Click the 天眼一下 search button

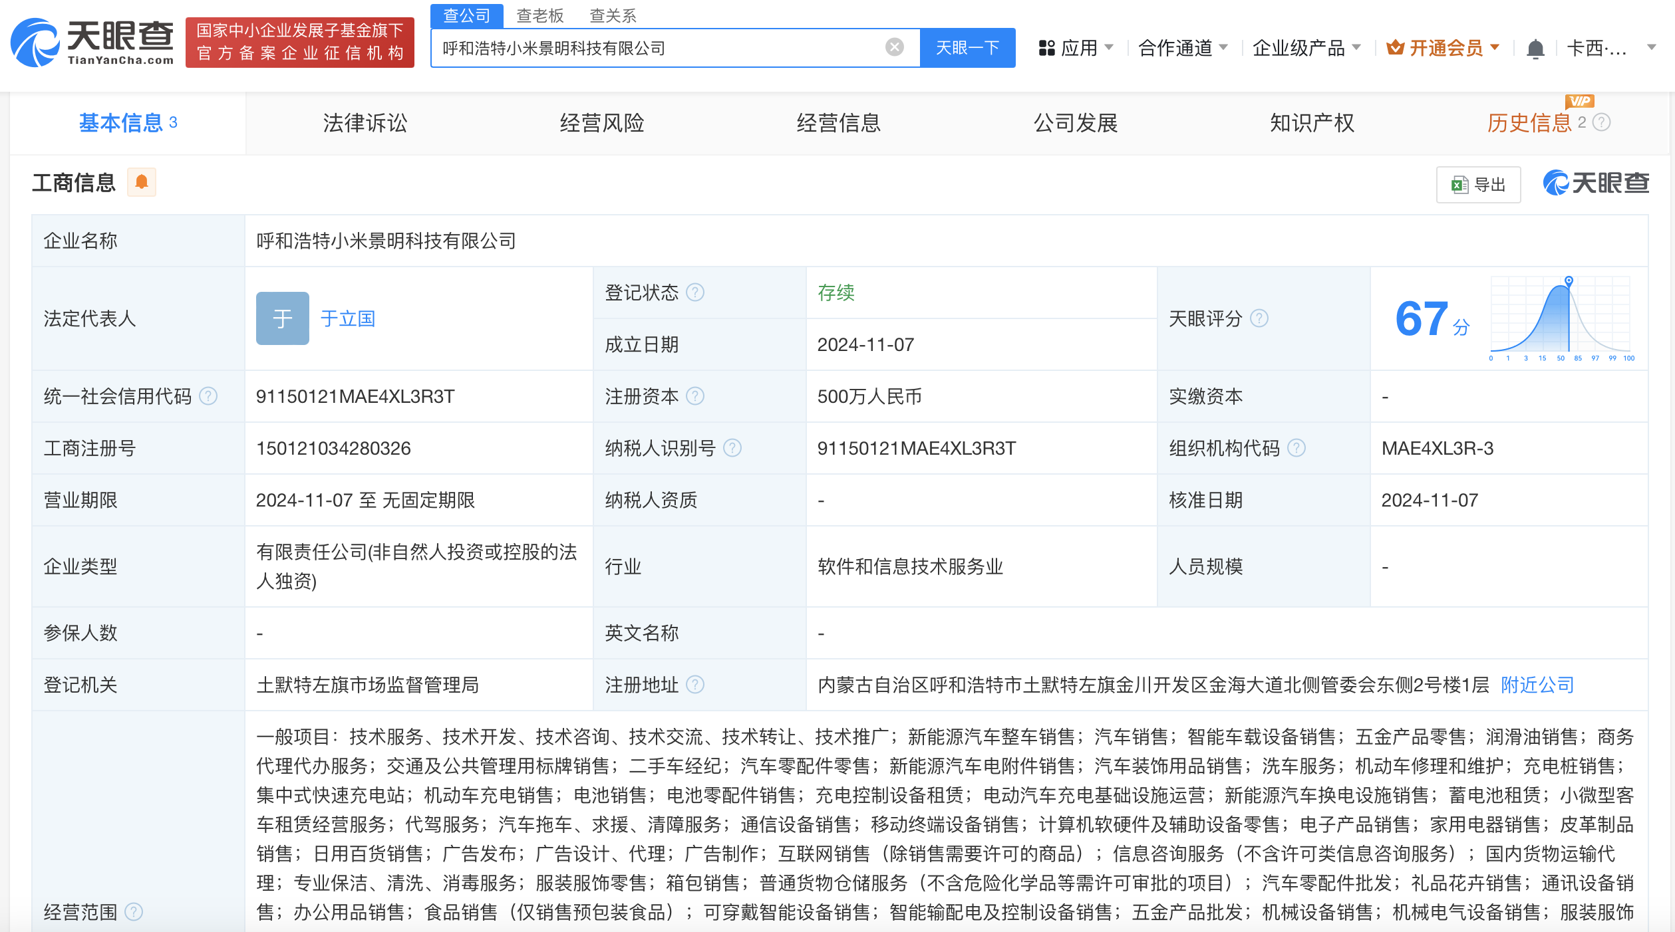pos(967,48)
